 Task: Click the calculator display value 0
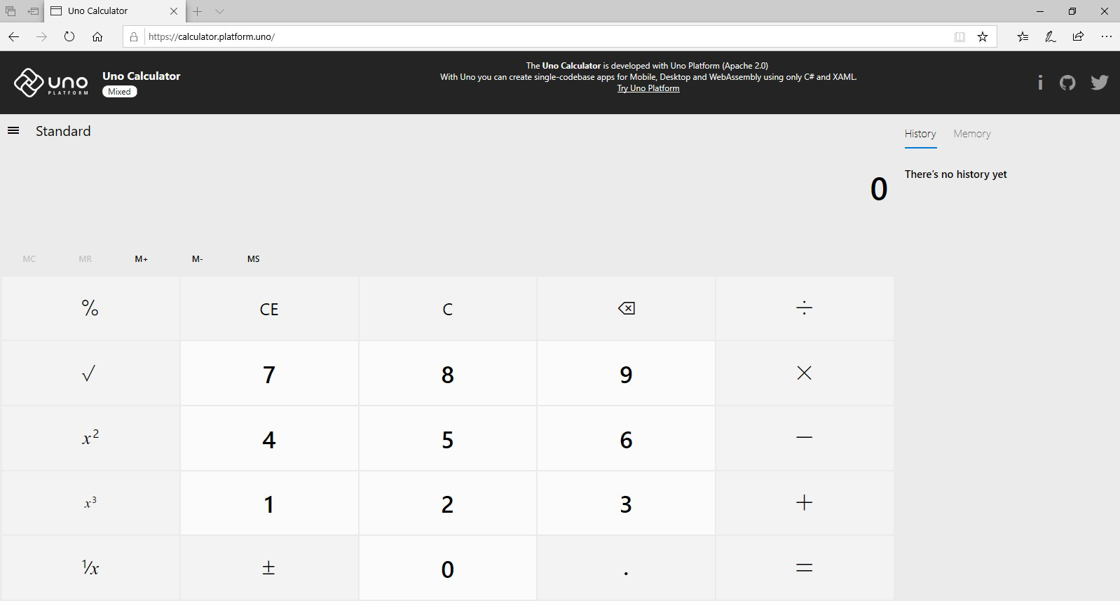(879, 189)
